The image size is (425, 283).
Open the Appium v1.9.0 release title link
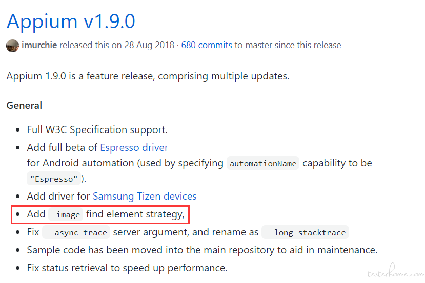pos(71,22)
